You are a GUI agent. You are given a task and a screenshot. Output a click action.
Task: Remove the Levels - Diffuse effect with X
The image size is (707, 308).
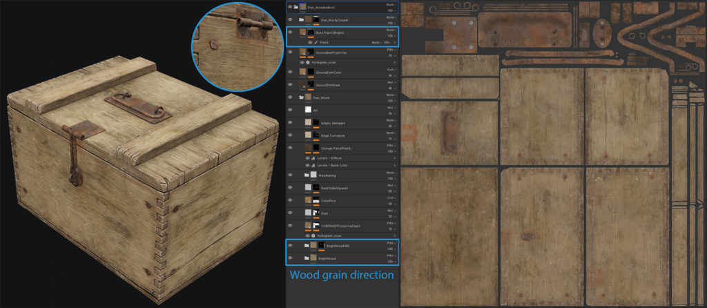(x=394, y=158)
